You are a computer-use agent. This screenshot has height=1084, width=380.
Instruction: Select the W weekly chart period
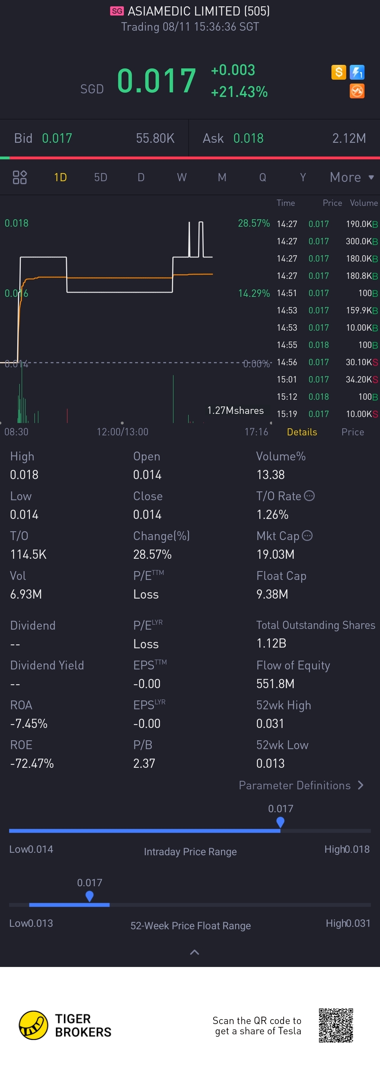click(182, 177)
